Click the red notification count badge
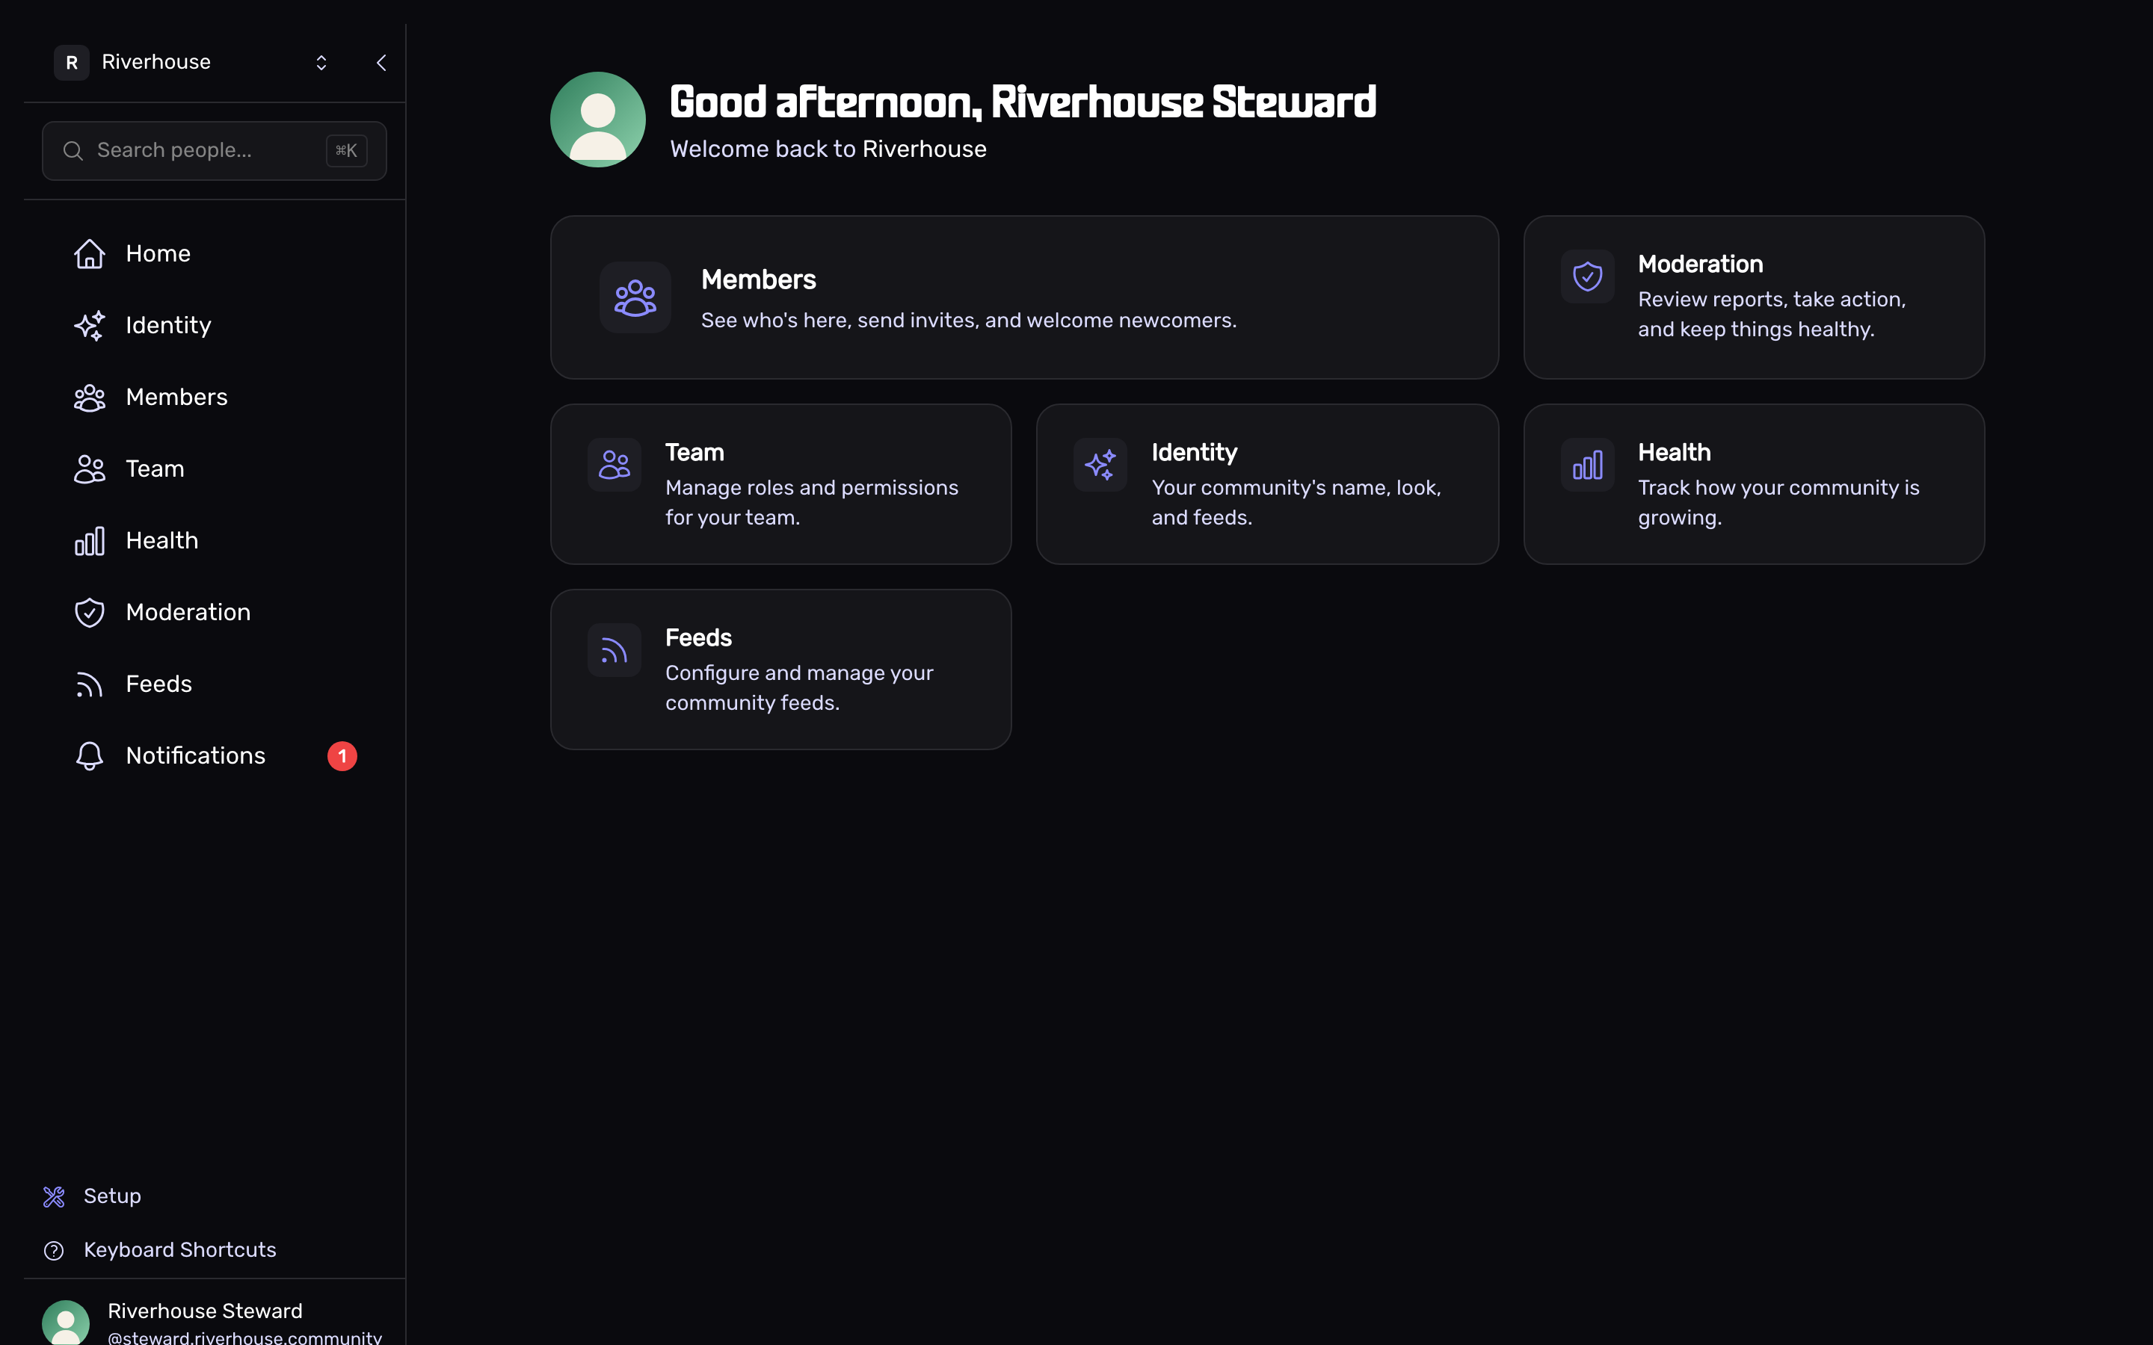The width and height of the screenshot is (2153, 1345). [x=342, y=756]
